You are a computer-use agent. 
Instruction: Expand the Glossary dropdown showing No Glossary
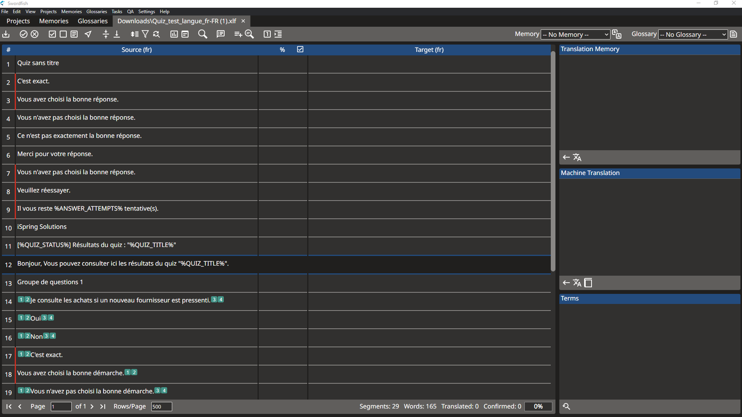pyautogui.click(x=692, y=34)
